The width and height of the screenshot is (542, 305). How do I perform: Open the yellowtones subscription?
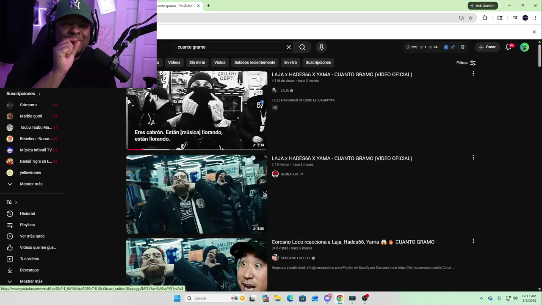pos(30,172)
